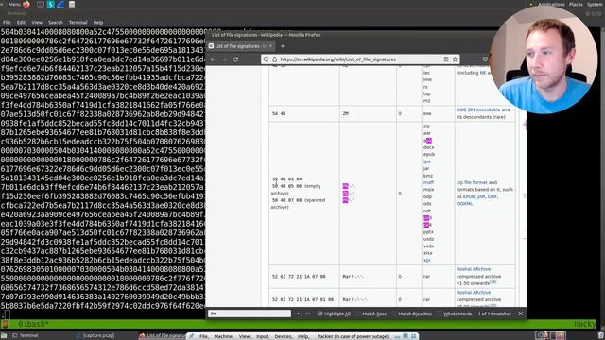Follow the EPUB link in description
This screenshot has height=340, width=605.
[469, 197]
